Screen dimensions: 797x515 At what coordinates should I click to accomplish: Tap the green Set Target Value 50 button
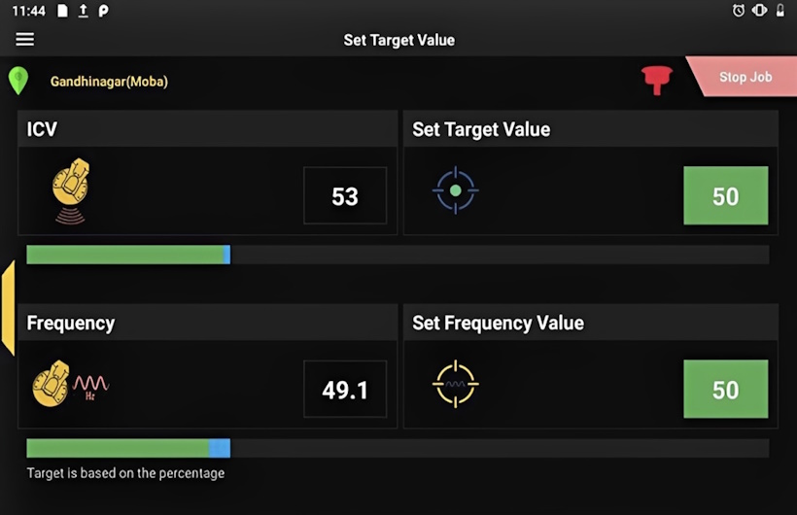[725, 196]
